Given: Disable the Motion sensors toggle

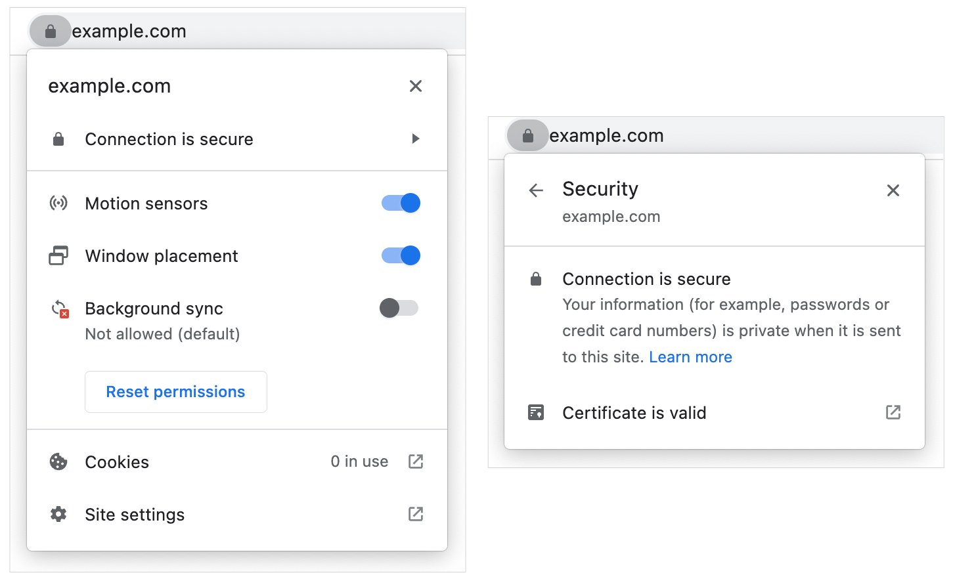Looking at the screenshot, I should click(x=401, y=203).
